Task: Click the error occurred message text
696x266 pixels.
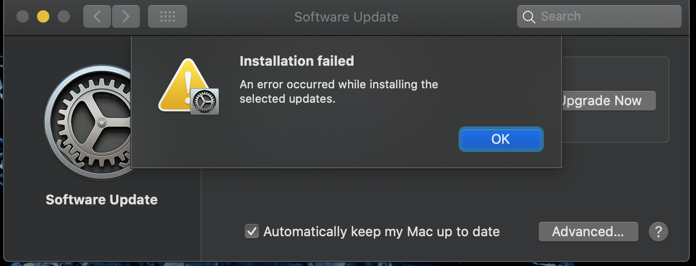Action: (338, 91)
